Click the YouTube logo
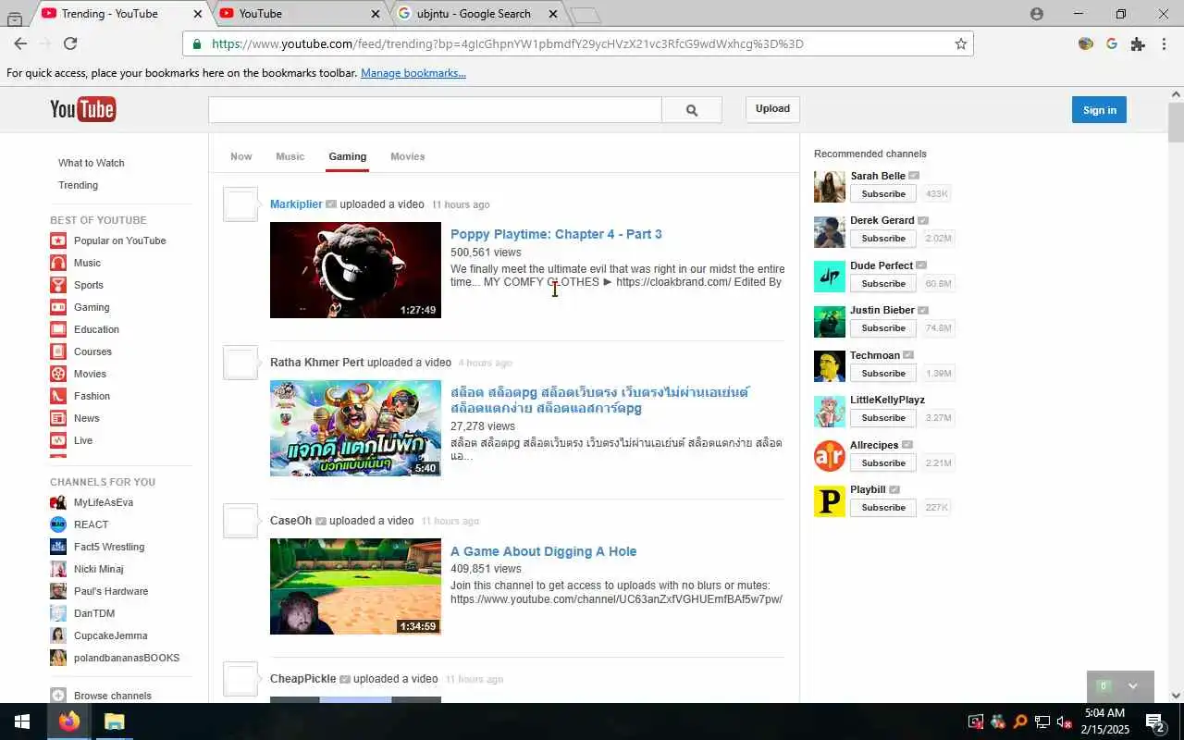 (x=82, y=109)
